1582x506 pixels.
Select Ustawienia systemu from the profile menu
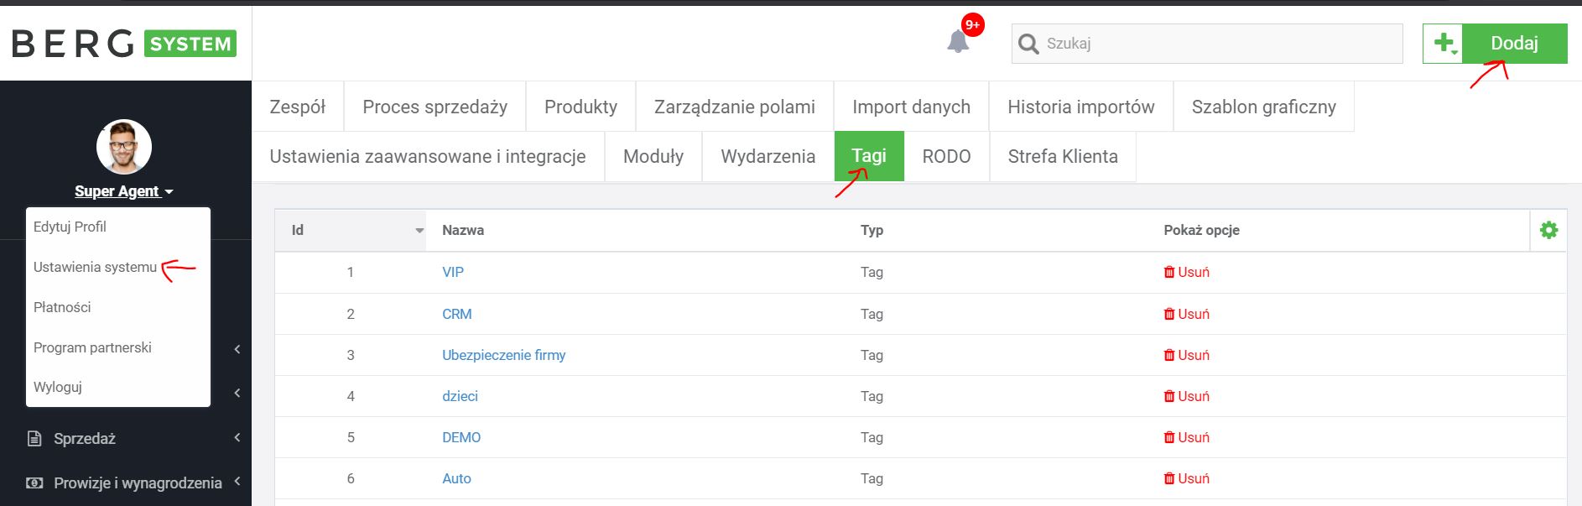[x=95, y=267]
